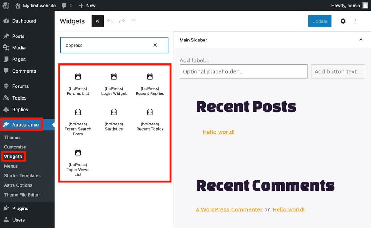Open the Posts menu

tap(18, 36)
